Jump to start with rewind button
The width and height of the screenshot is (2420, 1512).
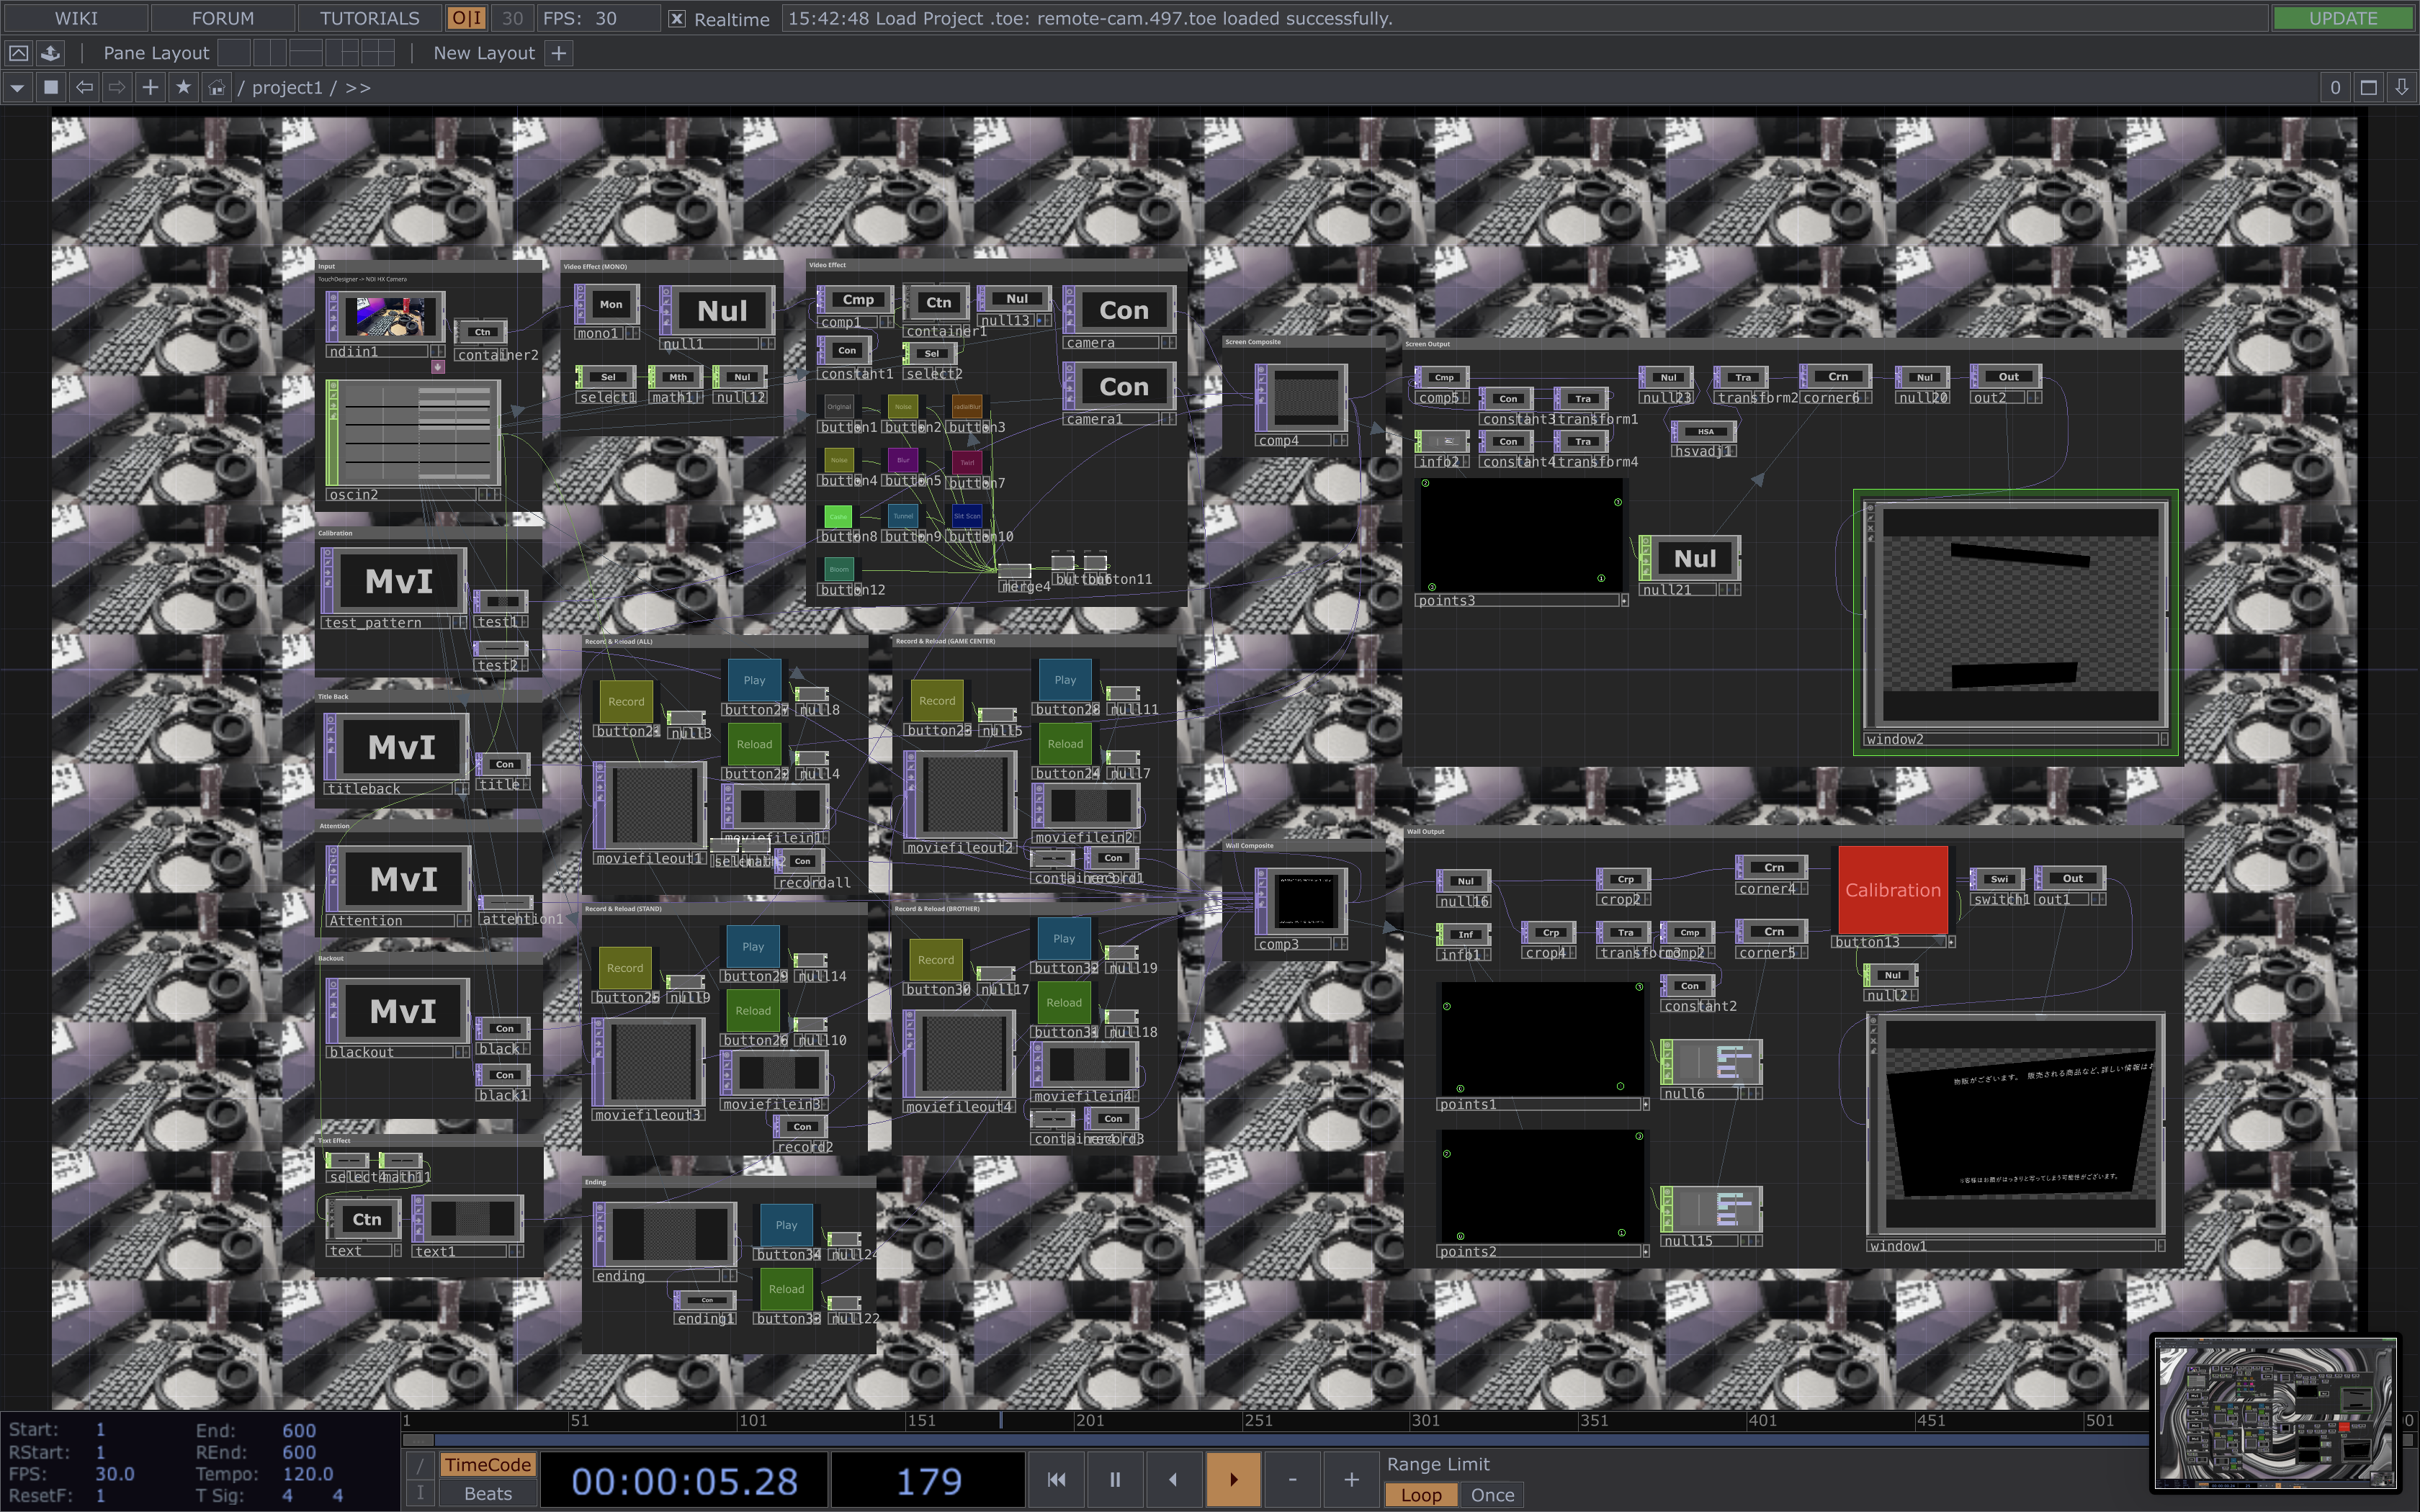coord(1056,1479)
